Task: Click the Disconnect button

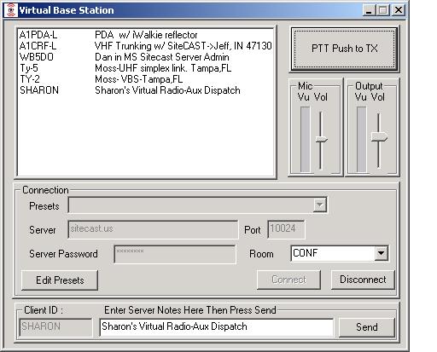Action: pyautogui.click(x=363, y=280)
